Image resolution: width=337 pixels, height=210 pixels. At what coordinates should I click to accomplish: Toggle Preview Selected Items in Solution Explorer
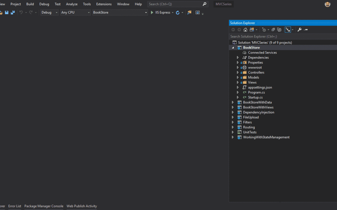coord(306,30)
